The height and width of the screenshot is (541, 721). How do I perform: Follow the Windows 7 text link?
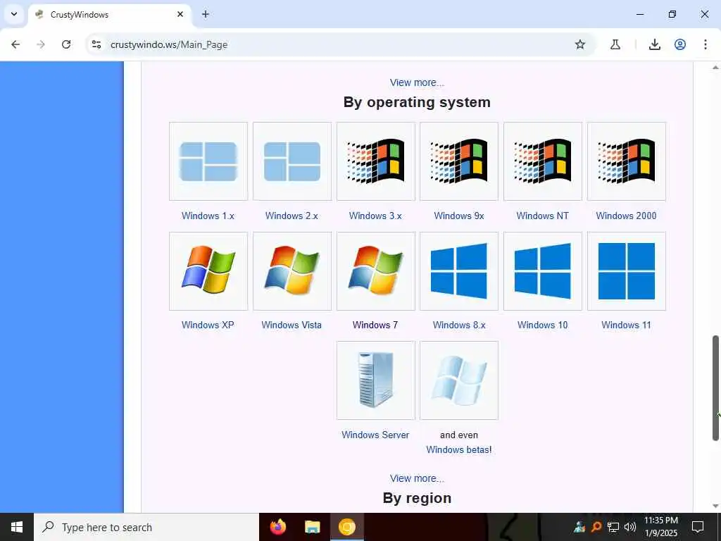[375, 325]
